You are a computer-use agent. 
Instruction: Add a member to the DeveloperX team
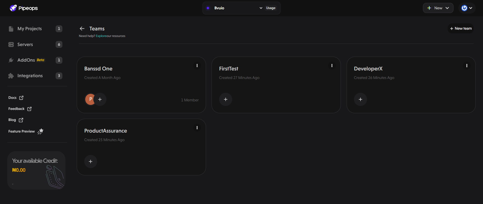(360, 99)
